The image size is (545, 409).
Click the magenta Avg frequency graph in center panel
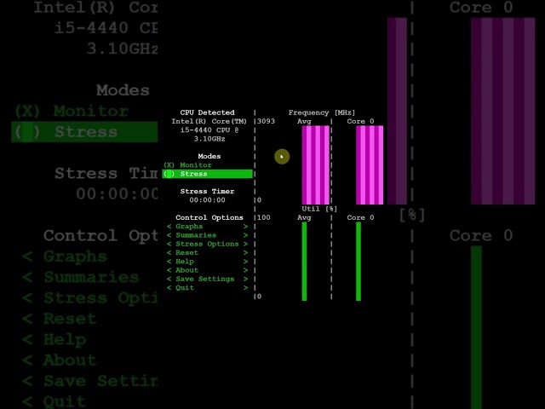point(316,164)
